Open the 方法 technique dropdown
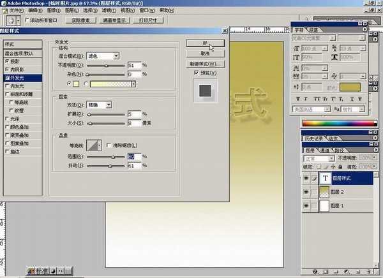 tap(99, 105)
